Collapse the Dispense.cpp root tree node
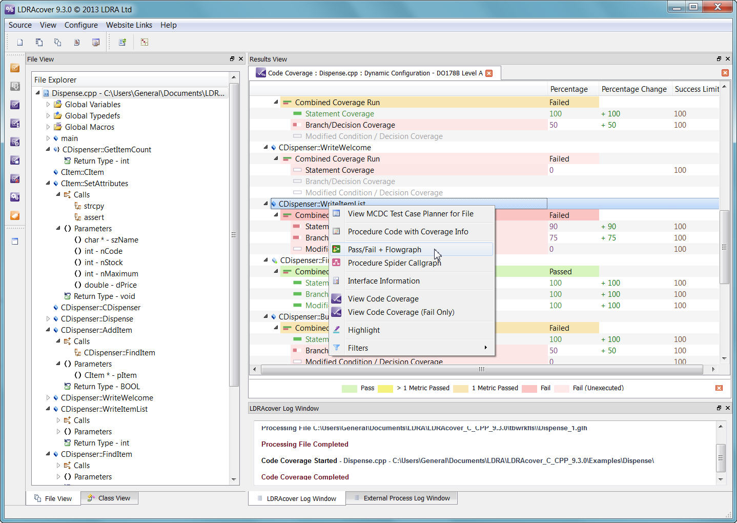737x523 pixels. point(37,93)
